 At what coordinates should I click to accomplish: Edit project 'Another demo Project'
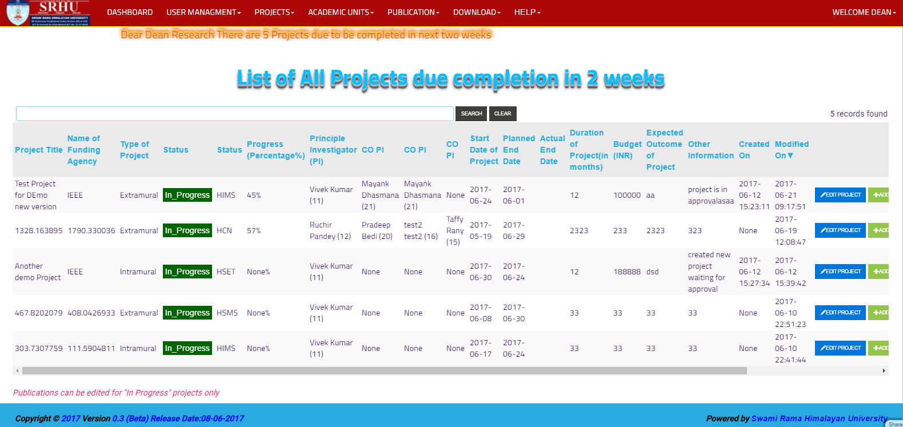(x=840, y=272)
